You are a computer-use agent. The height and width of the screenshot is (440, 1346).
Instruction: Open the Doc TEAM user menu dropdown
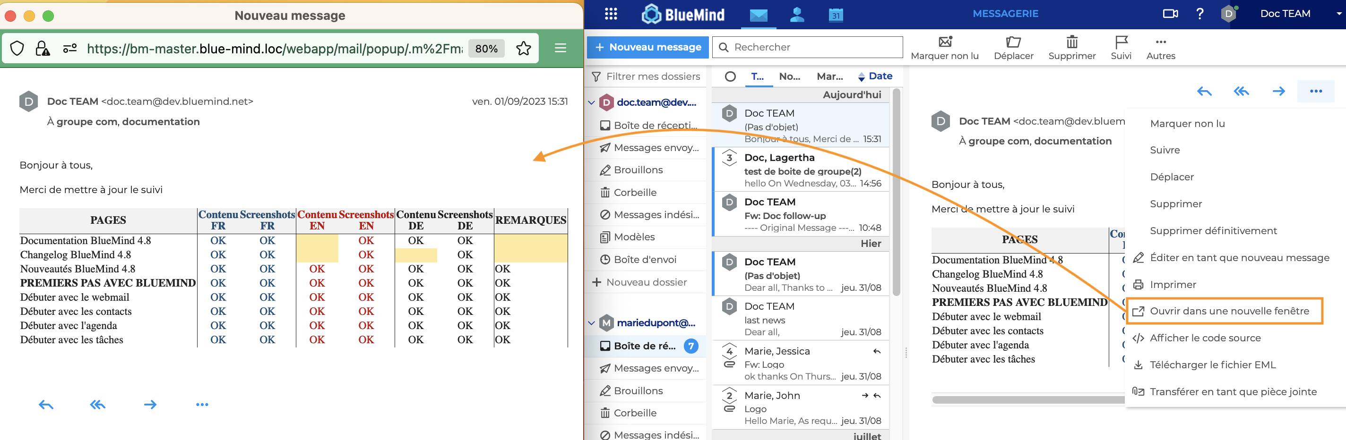[x=1339, y=14]
